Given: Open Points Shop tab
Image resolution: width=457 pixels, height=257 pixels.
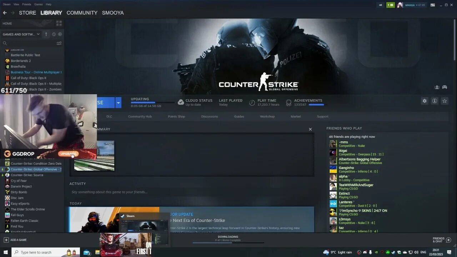Looking at the screenshot, I should coord(176,116).
